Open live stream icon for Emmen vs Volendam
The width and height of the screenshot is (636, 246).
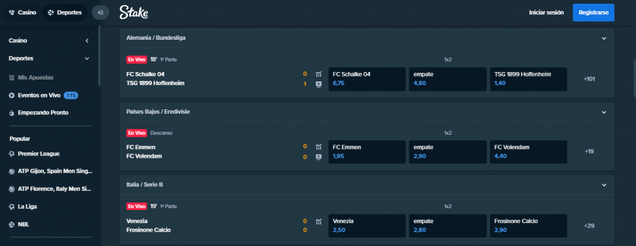coord(319,157)
